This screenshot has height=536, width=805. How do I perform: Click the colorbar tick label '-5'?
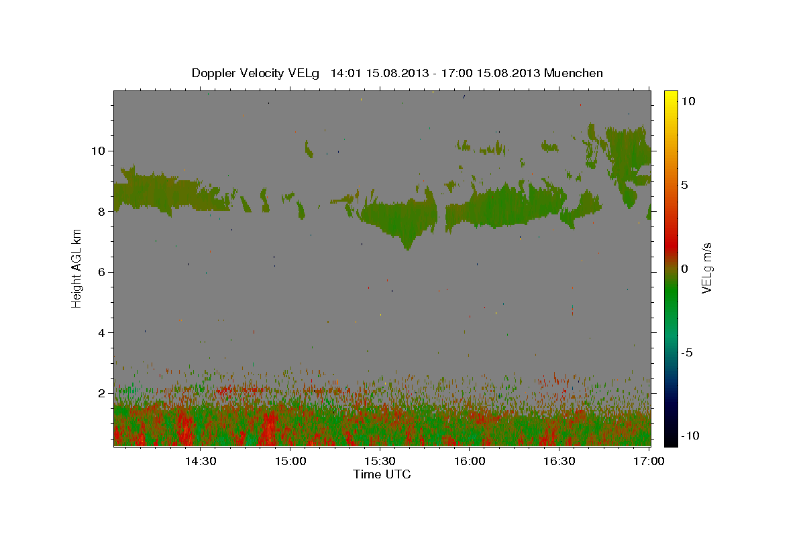click(x=687, y=353)
